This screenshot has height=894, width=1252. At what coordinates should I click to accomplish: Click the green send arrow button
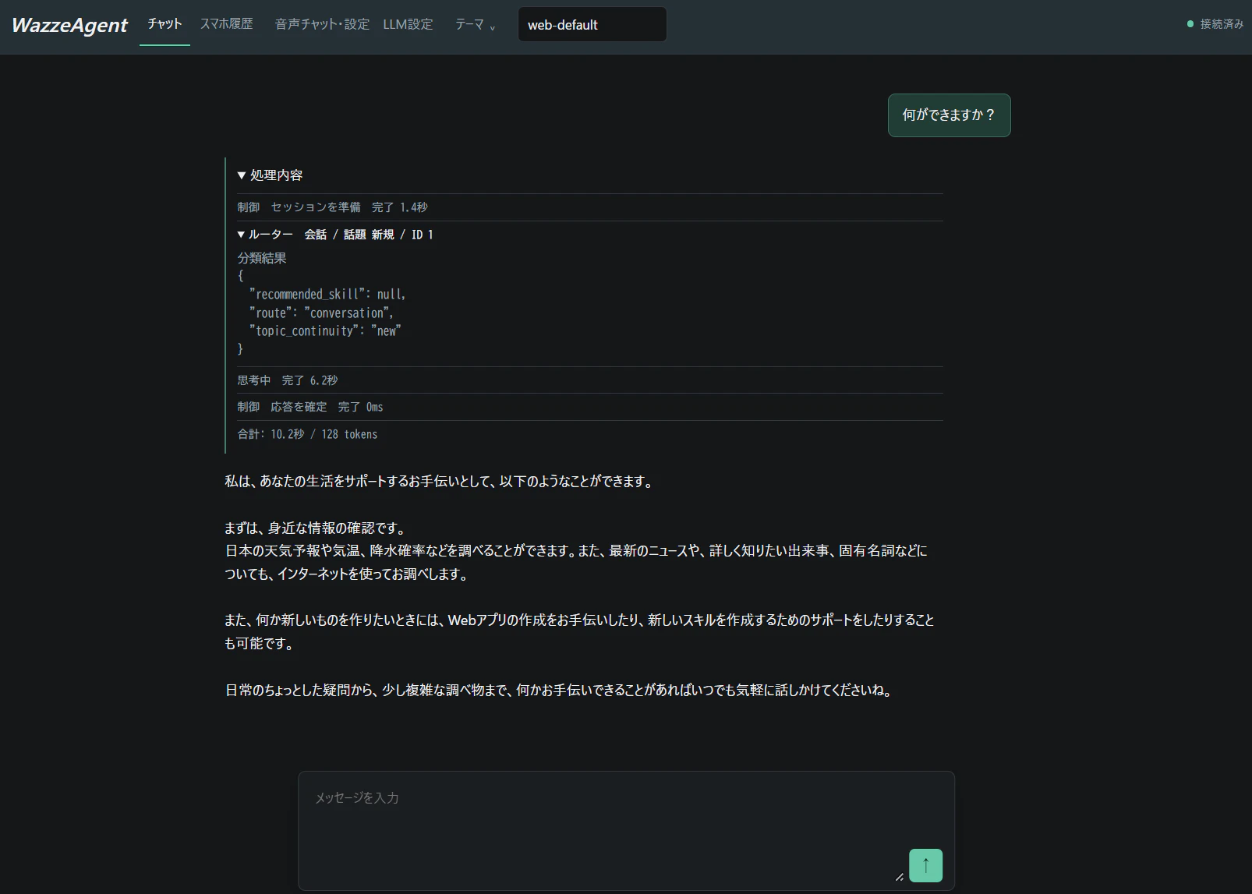925,865
